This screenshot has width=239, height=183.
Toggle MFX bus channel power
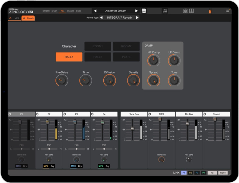pos(150,114)
